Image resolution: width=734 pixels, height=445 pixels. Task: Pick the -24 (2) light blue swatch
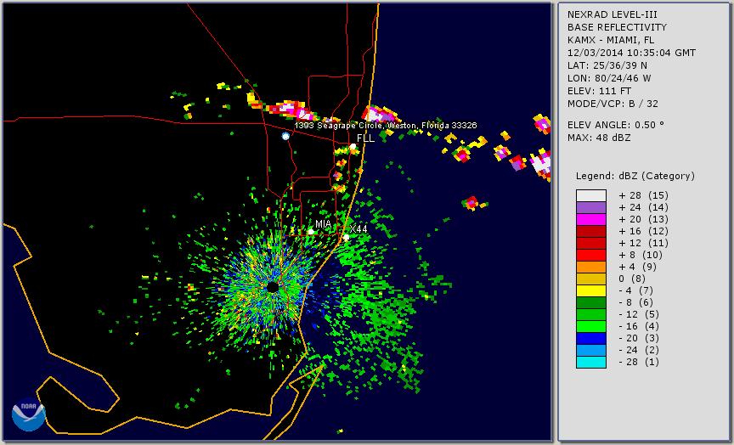coord(591,351)
